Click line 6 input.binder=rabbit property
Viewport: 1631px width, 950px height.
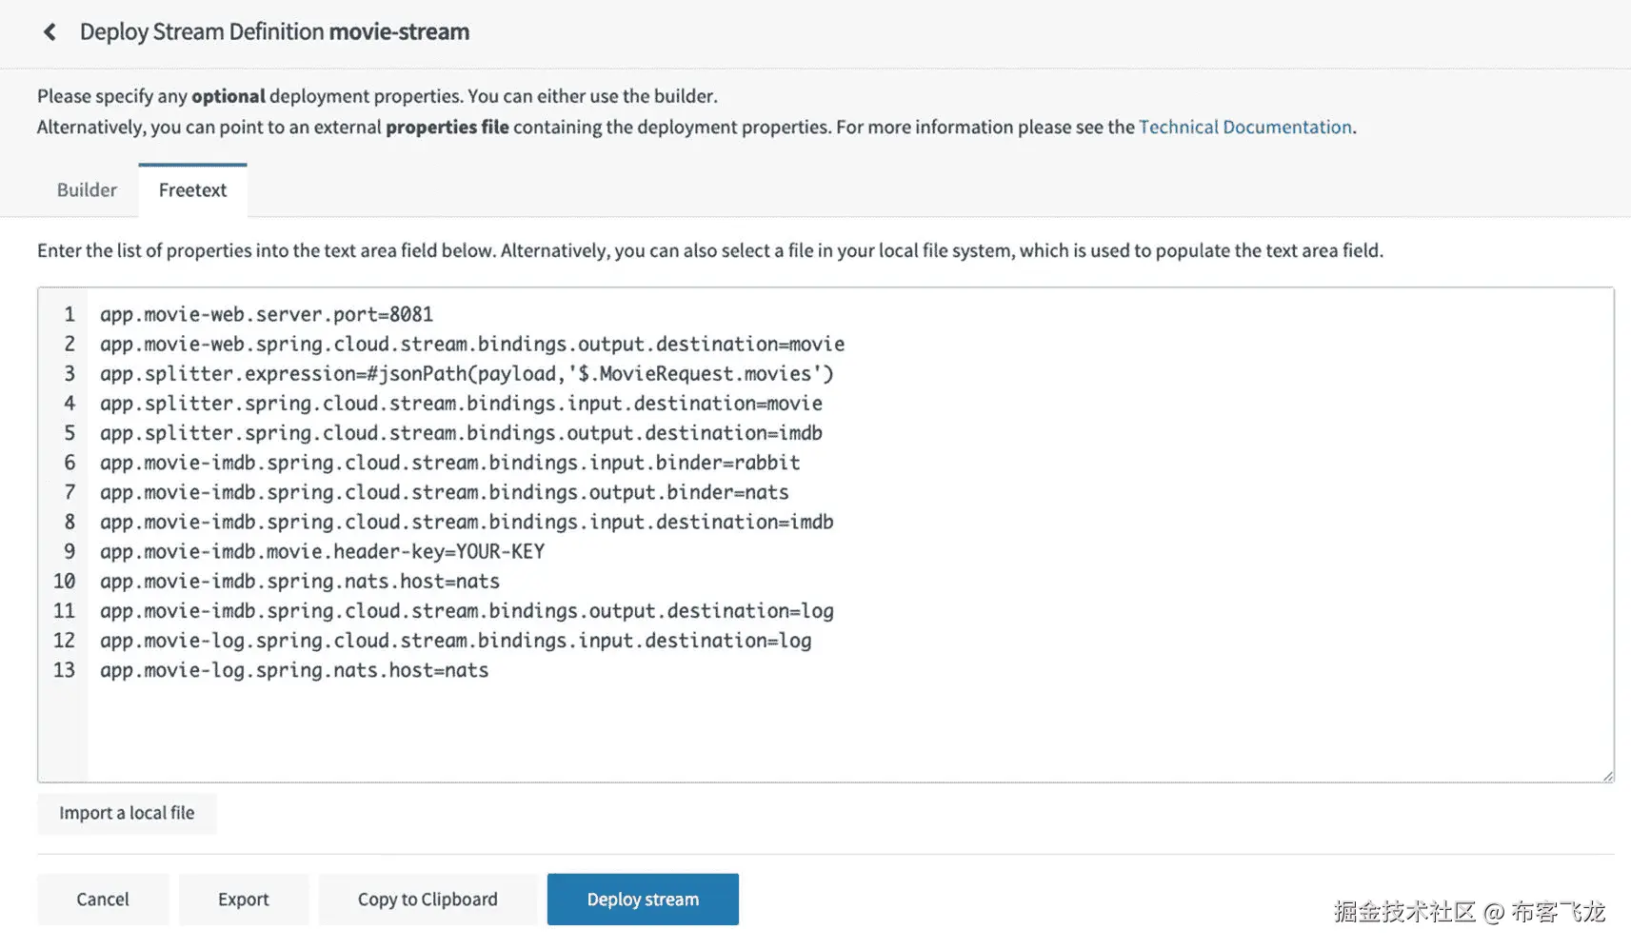click(x=449, y=463)
